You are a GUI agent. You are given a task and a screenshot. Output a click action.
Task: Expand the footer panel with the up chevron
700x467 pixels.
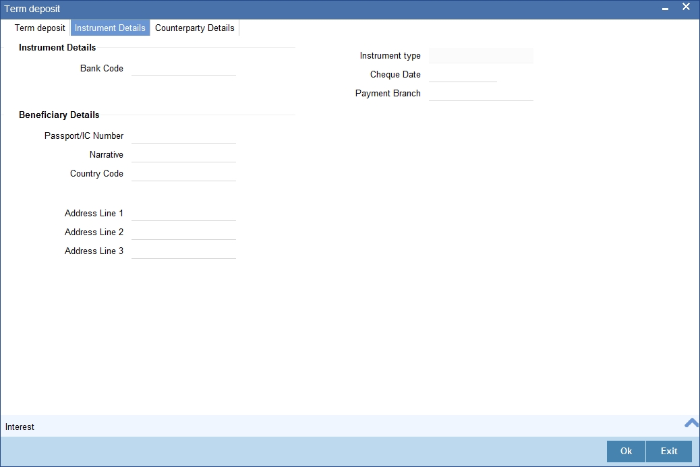[691, 423]
